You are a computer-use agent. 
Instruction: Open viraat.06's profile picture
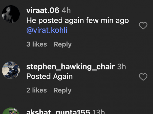pos(11,14)
